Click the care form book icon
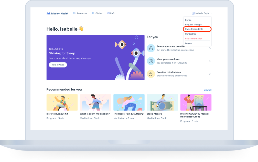Image resolution: width=258 pixels, height=162 pixels. pyautogui.click(x=151, y=61)
